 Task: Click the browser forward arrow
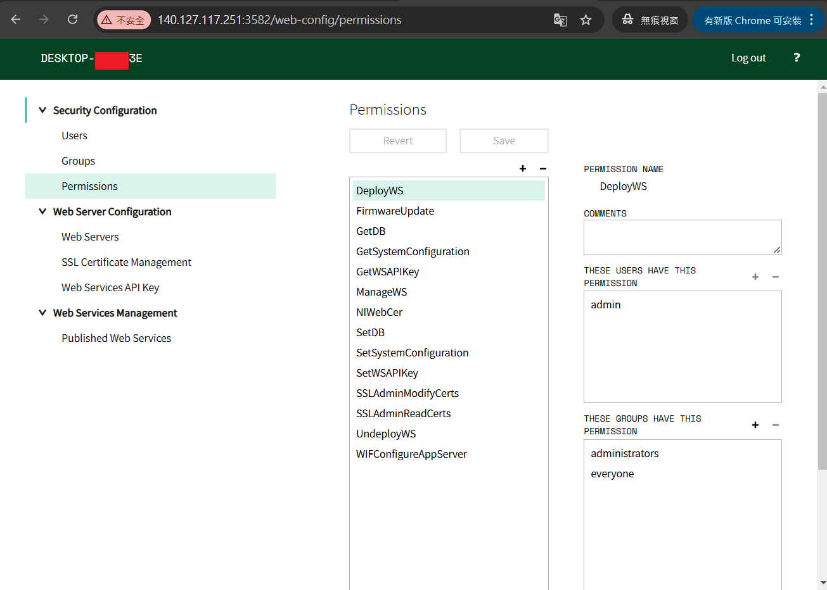[x=44, y=20]
